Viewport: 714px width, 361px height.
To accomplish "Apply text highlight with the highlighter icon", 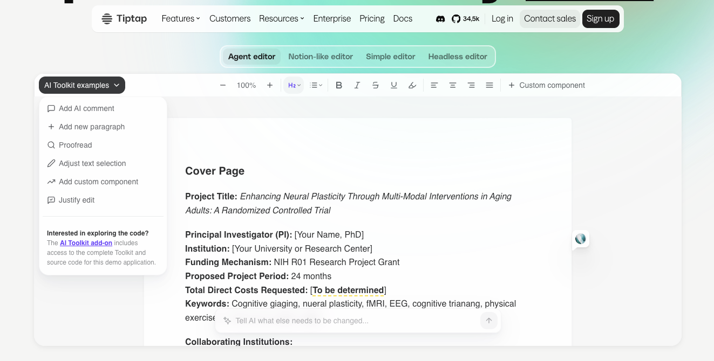I will [x=412, y=85].
